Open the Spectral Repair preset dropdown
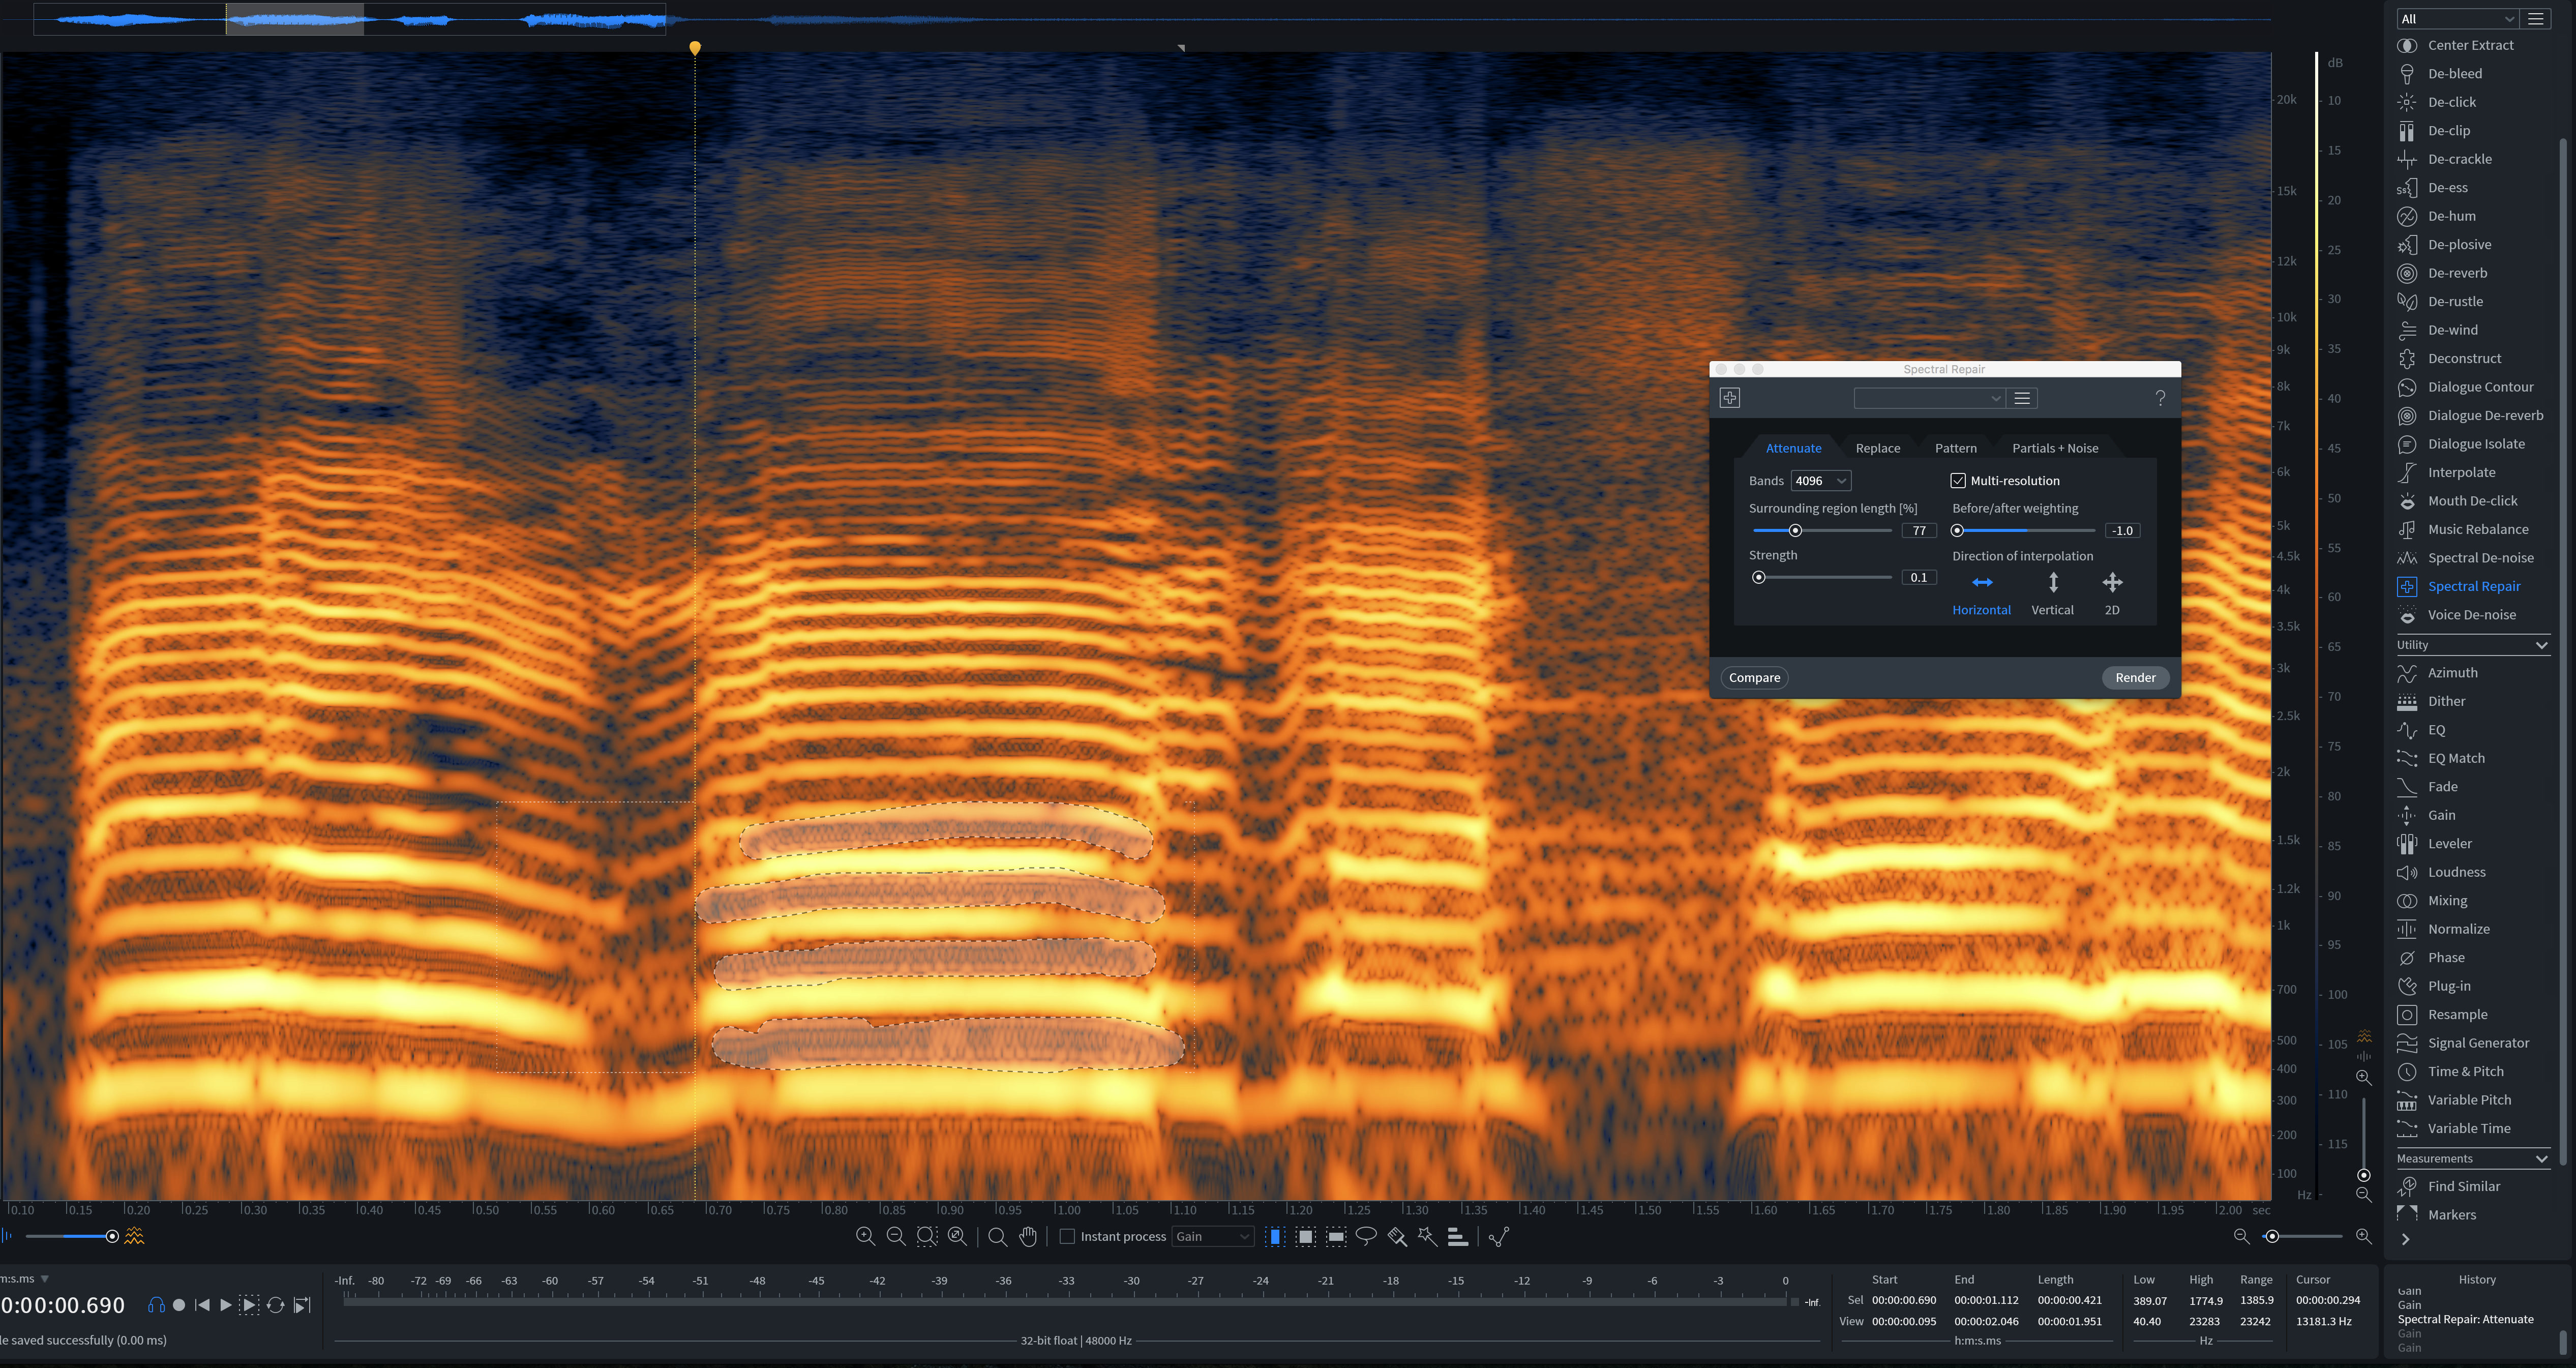The width and height of the screenshot is (2576, 1368). pyautogui.click(x=1929, y=398)
